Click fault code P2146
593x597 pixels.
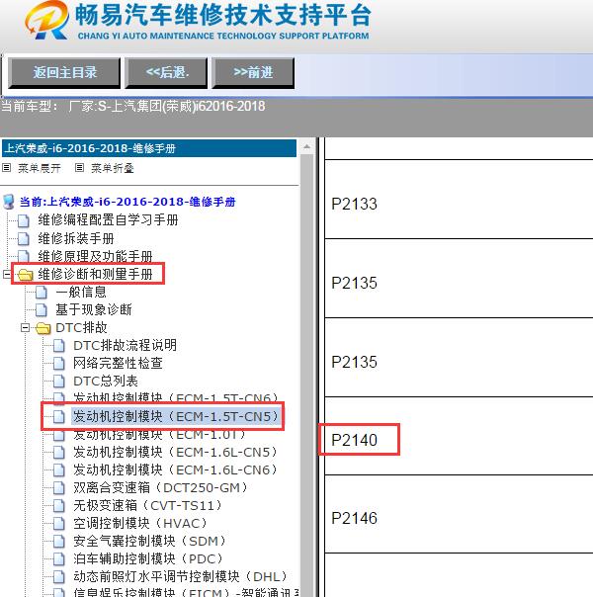point(355,518)
